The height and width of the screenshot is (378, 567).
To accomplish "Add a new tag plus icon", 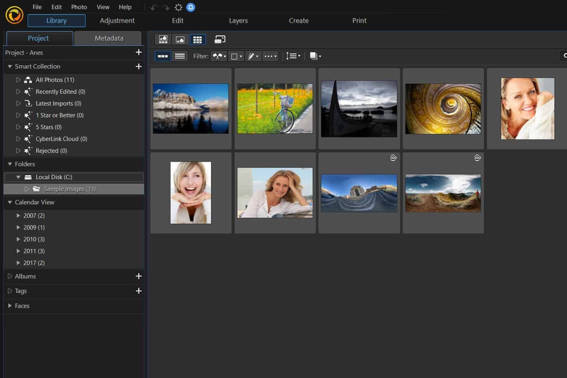I will point(139,291).
